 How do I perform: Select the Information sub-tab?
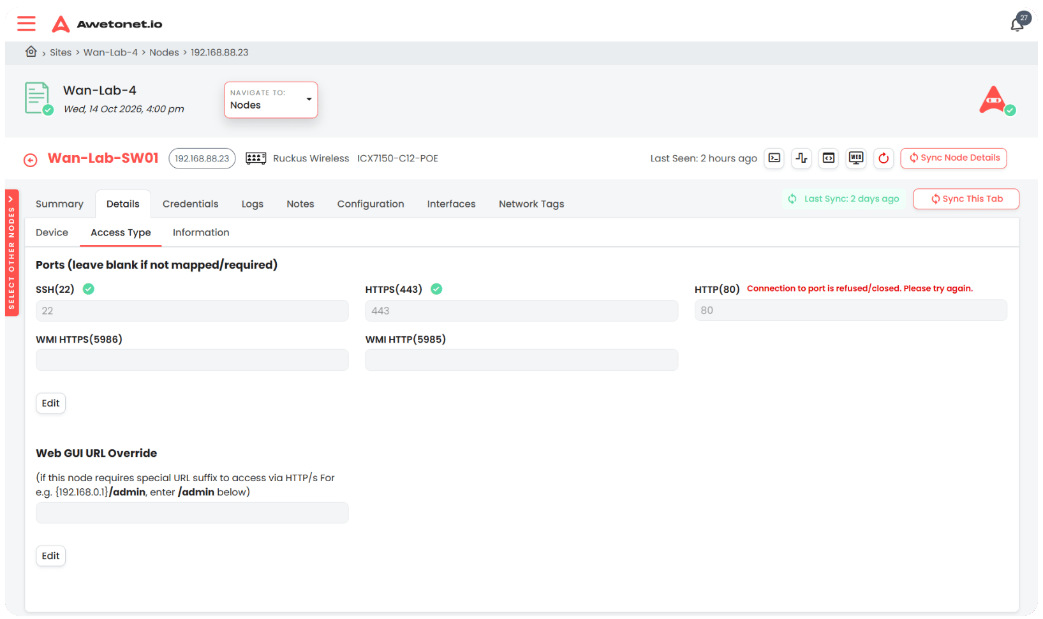(x=201, y=232)
